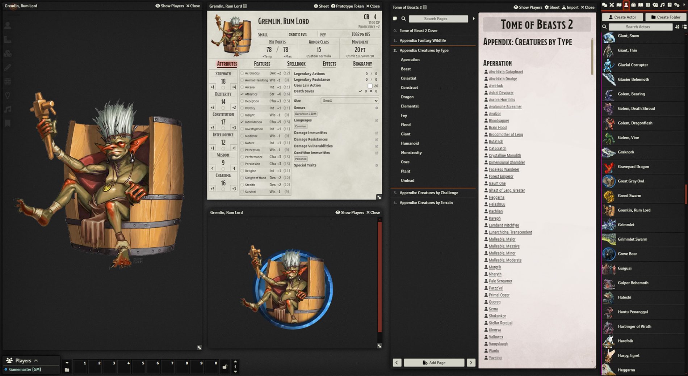Image resolution: width=688 pixels, height=376 pixels.
Task: Edit Senses configuration cog
Action: [x=377, y=108]
